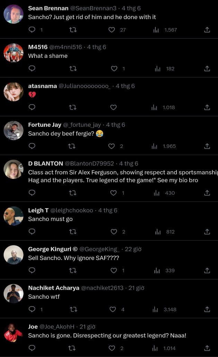This screenshot has width=218, height=357.
Task: Like Joe's "Sancho is gone" tweet
Action: [112, 348]
